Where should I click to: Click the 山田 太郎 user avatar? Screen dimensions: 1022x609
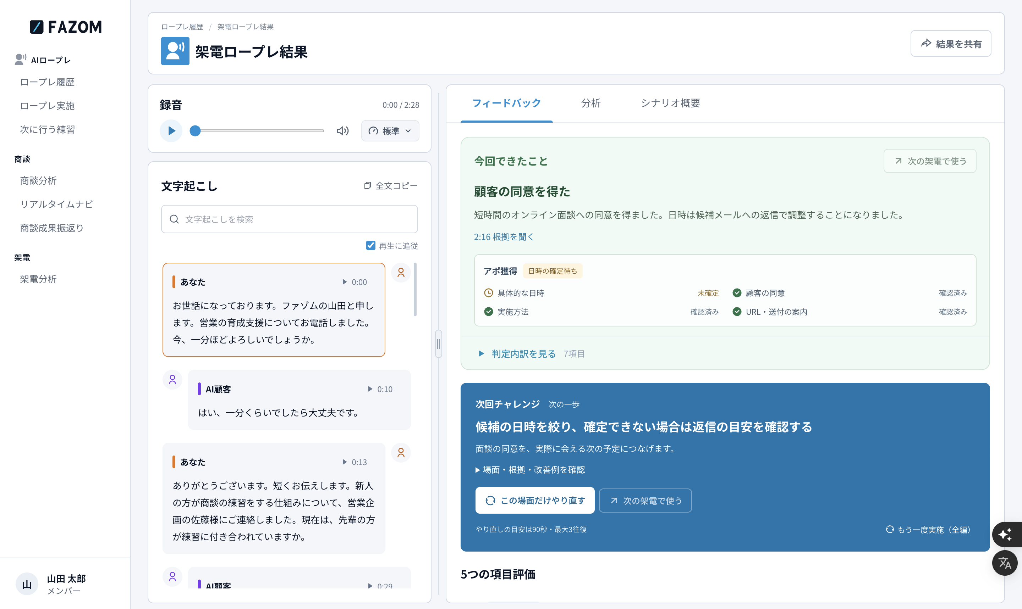coord(27,584)
